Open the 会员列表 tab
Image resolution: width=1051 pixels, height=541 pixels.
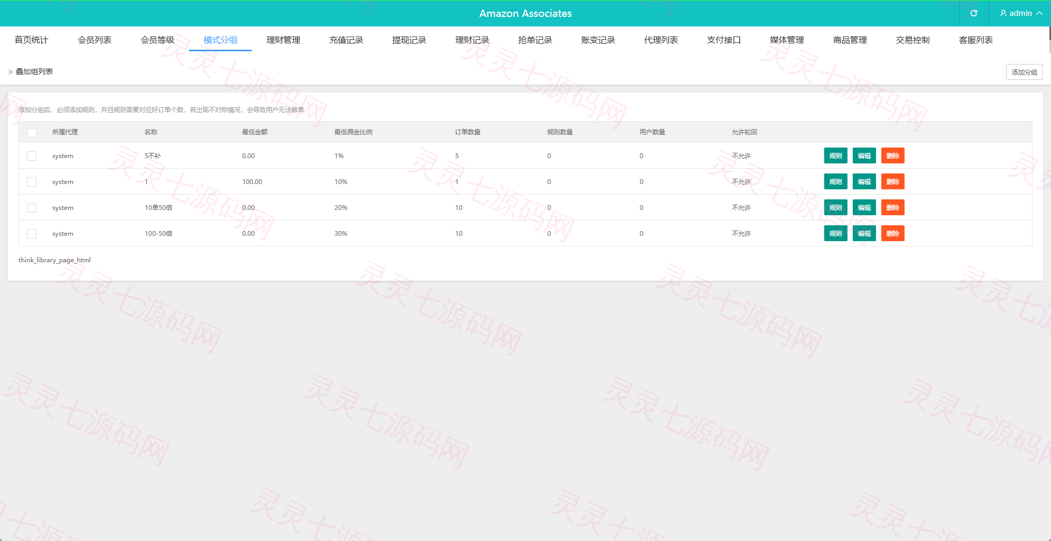pos(95,40)
